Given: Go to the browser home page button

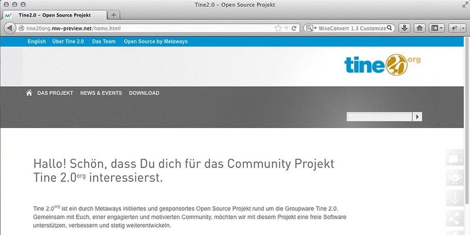Looking at the screenshot, I should (x=419, y=28).
